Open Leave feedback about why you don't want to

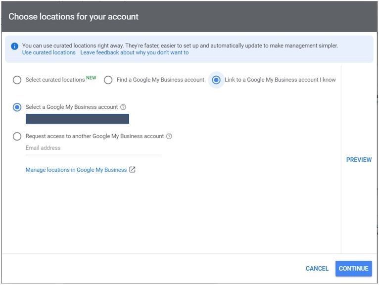[x=135, y=52]
